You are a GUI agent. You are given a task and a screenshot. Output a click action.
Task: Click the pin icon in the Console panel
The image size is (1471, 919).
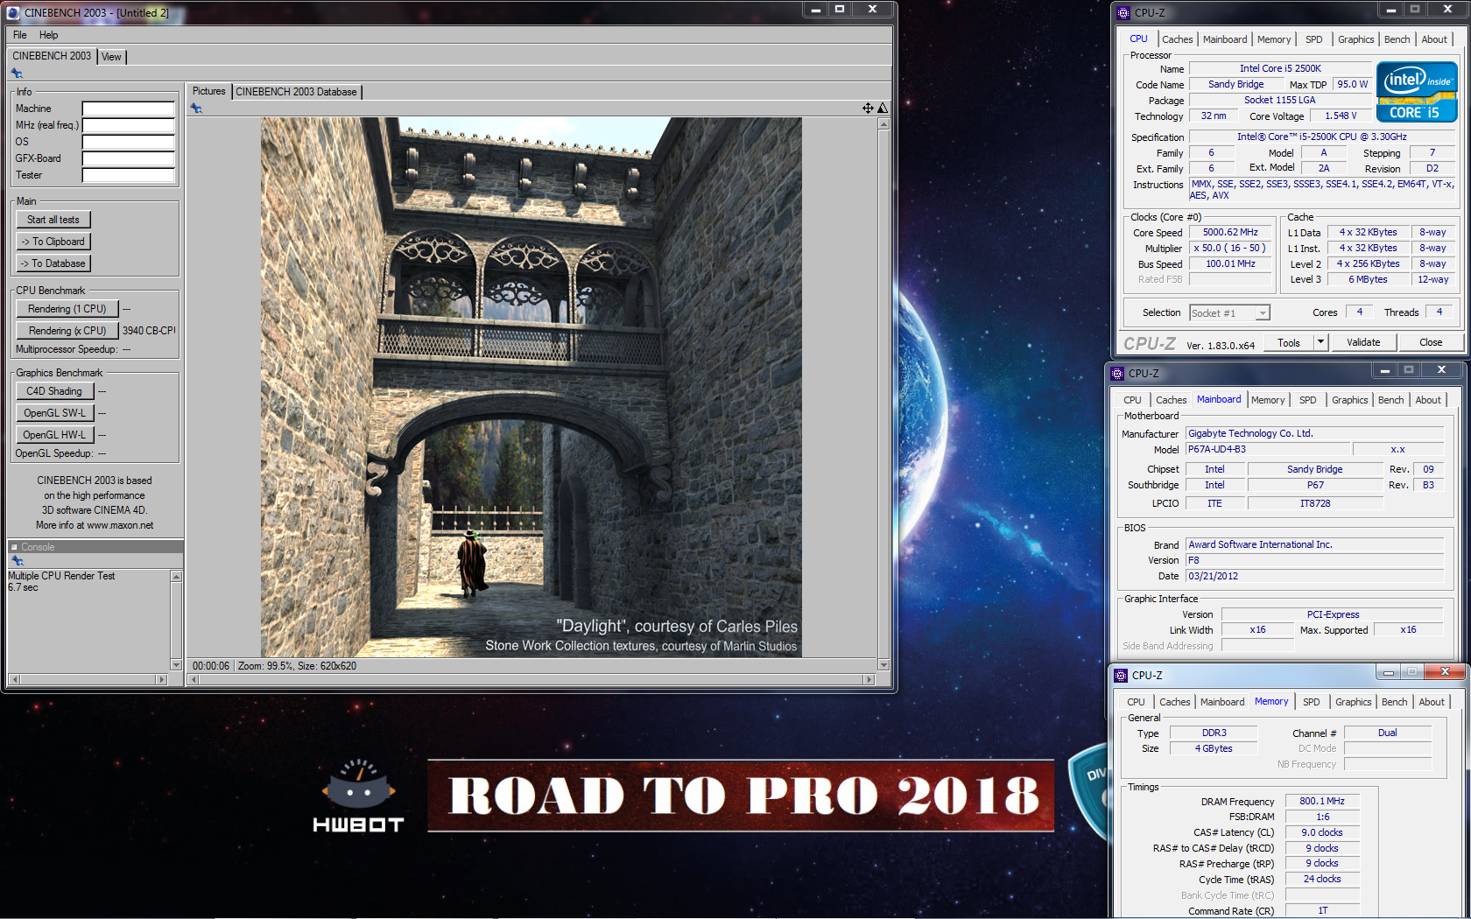pyautogui.click(x=17, y=561)
